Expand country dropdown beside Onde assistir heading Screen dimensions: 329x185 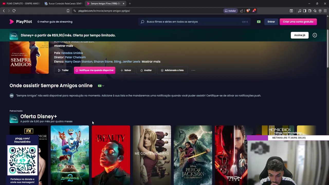(101, 86)
